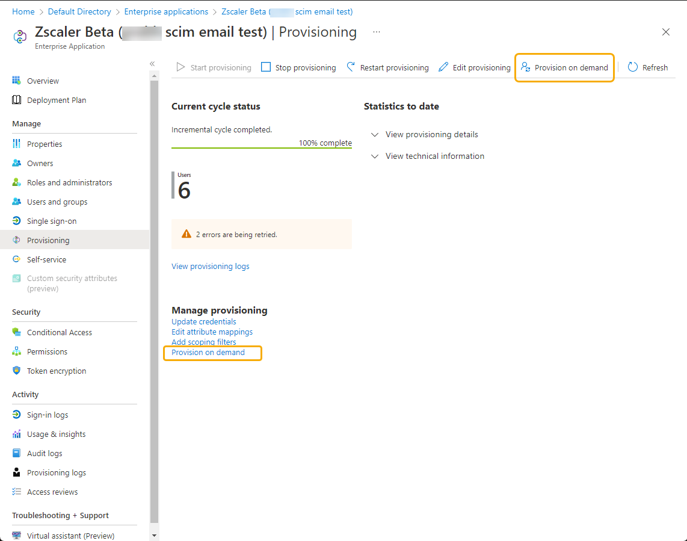Open Sign-in logs from the sidebar
Image resolution: width=687 pixels, height=541 pixels.
[x=46, y=415]
